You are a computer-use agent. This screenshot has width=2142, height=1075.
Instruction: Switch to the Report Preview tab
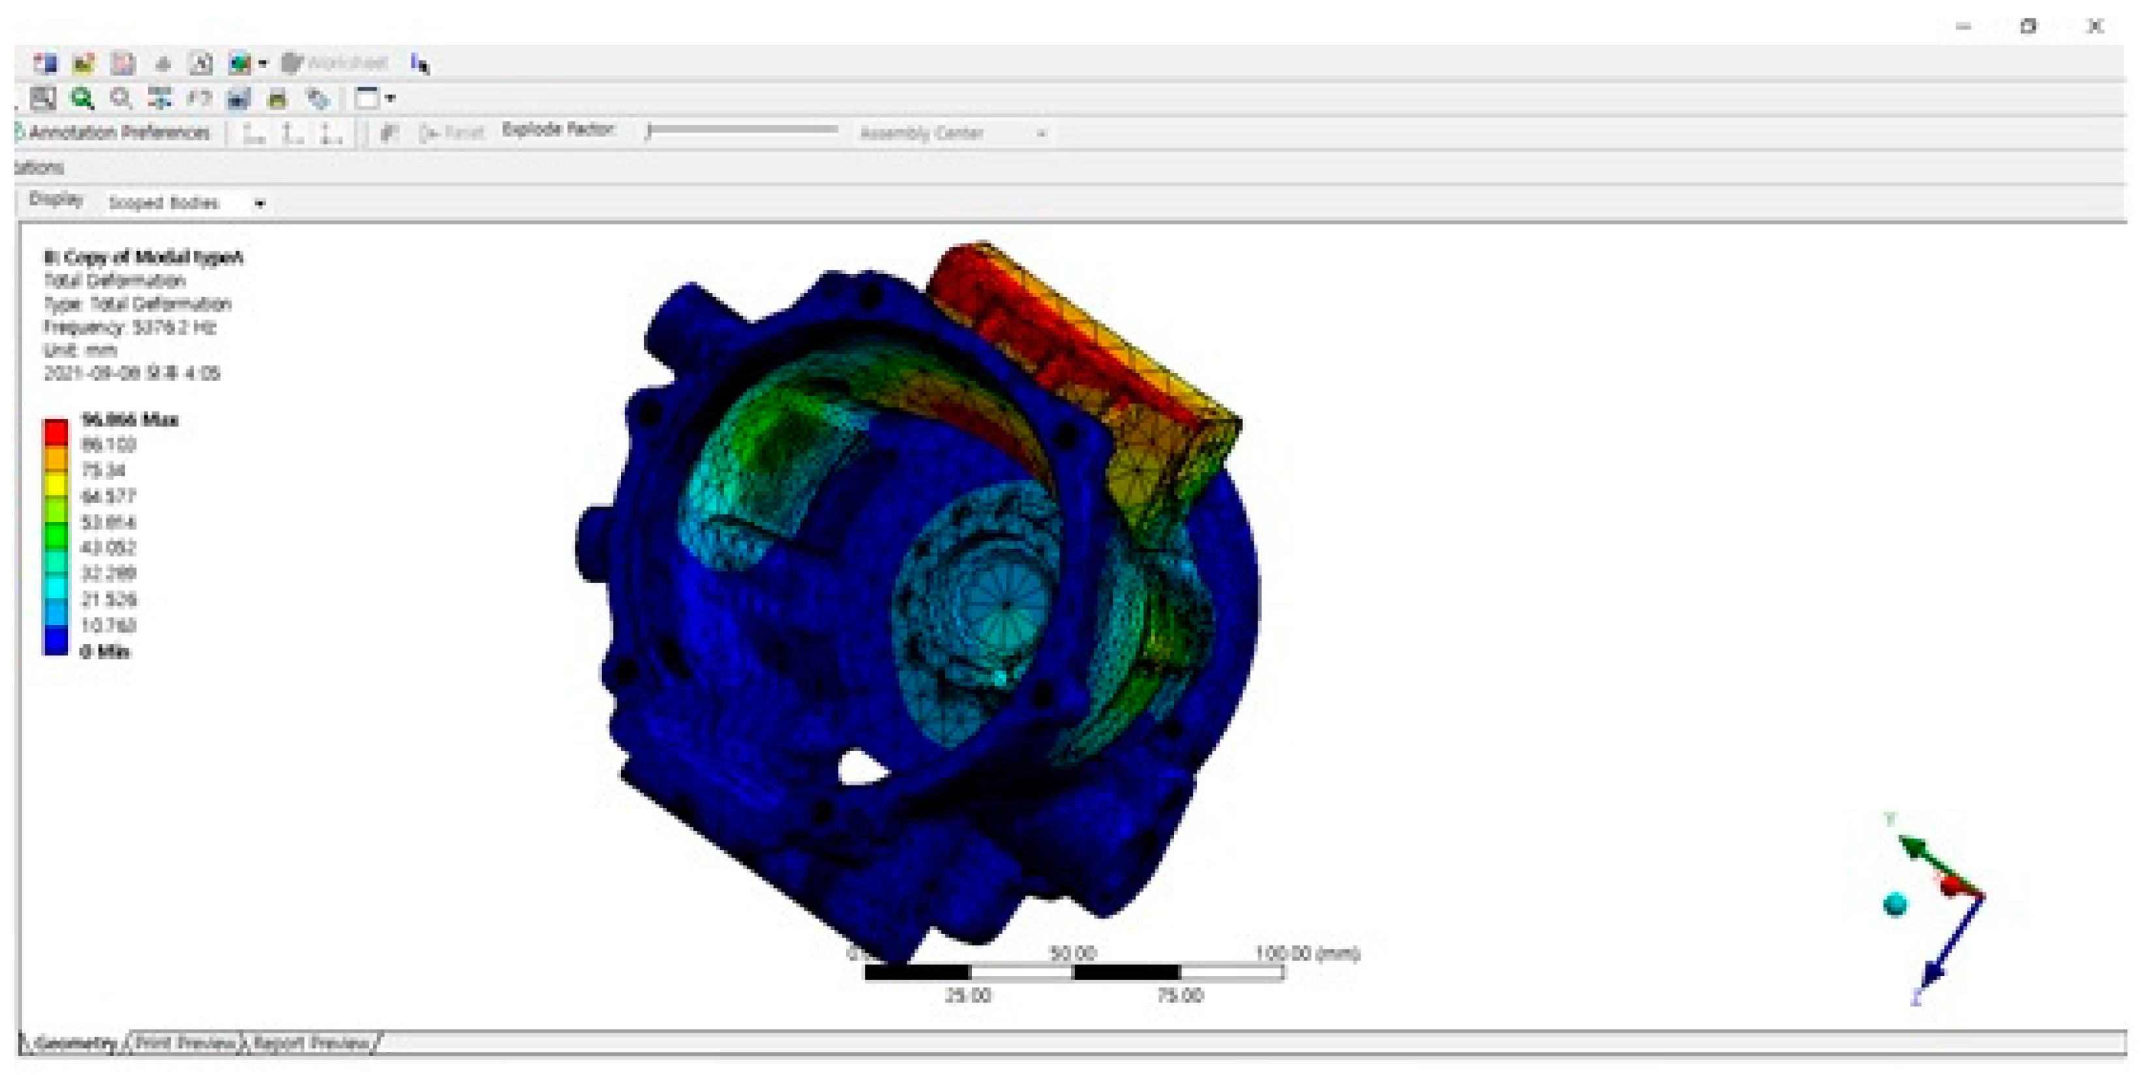(309, 1042)
